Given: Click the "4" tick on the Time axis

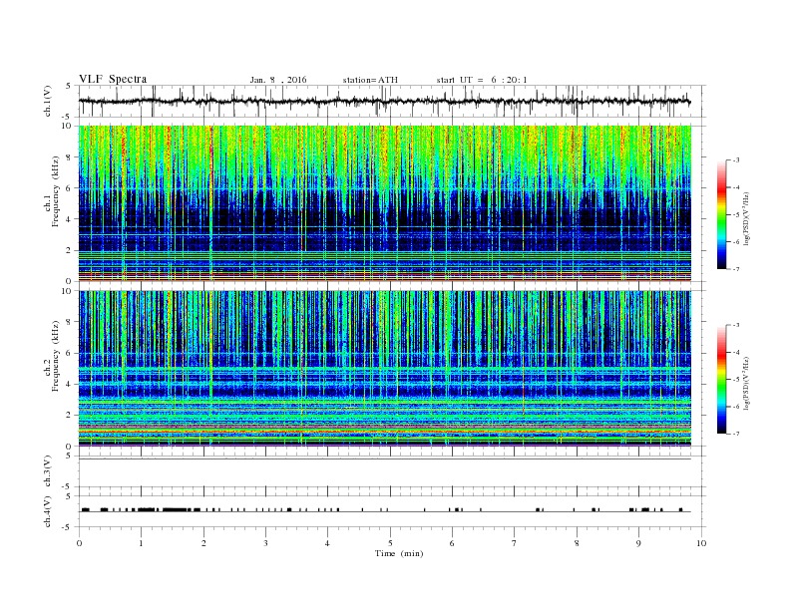Looking at the screenshot, I should point(327,543).
